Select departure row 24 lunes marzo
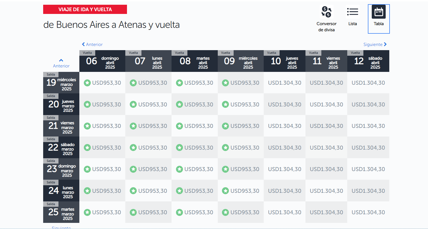This screenshot has height=229, width=428. [x=61, y=191]
